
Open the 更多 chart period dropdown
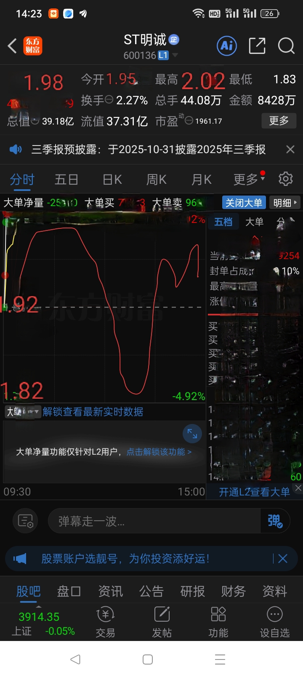coord(249,179)
